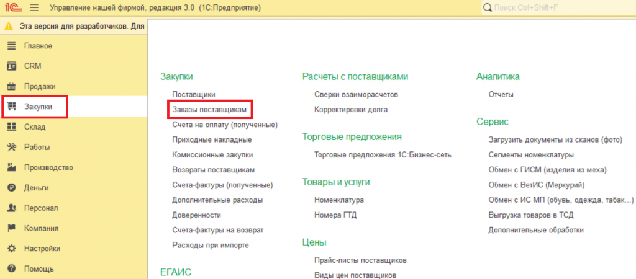Open the Работы section
Viewport: 636px width, 279px height.
point(37,147)
